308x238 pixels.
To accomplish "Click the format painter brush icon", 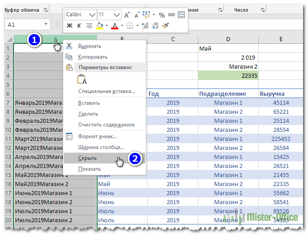I will 165,26.
